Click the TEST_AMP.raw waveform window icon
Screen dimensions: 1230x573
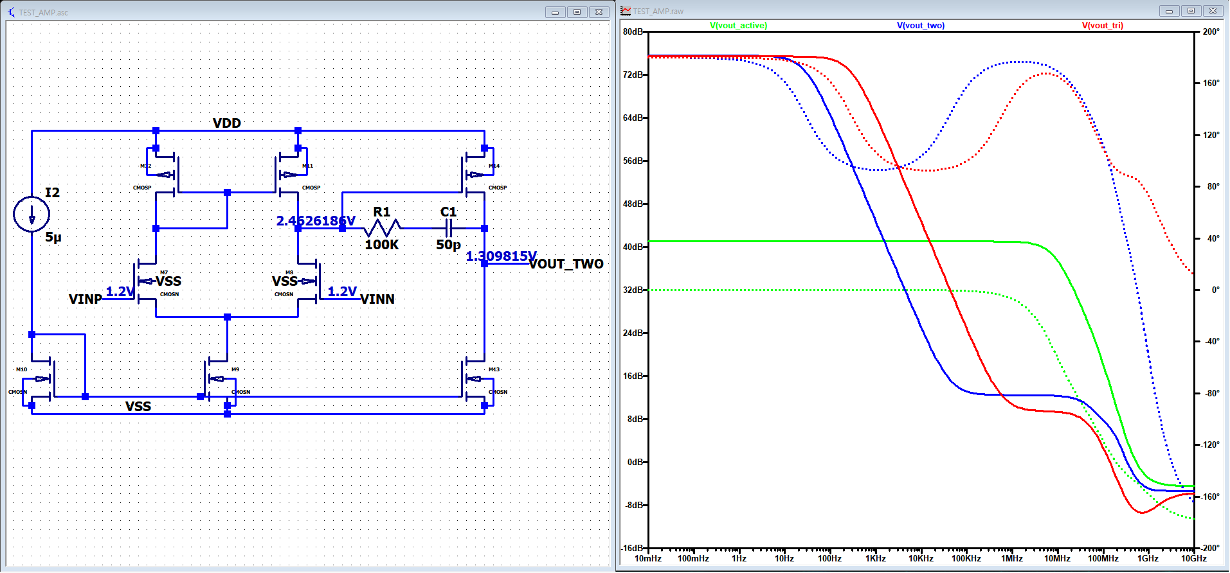(626, 11)
